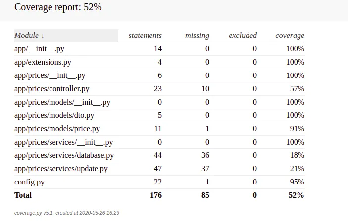This screenshot has width=348, height=221.
Task: Open app/extensions.py coverage details
Action: [43, 62]
